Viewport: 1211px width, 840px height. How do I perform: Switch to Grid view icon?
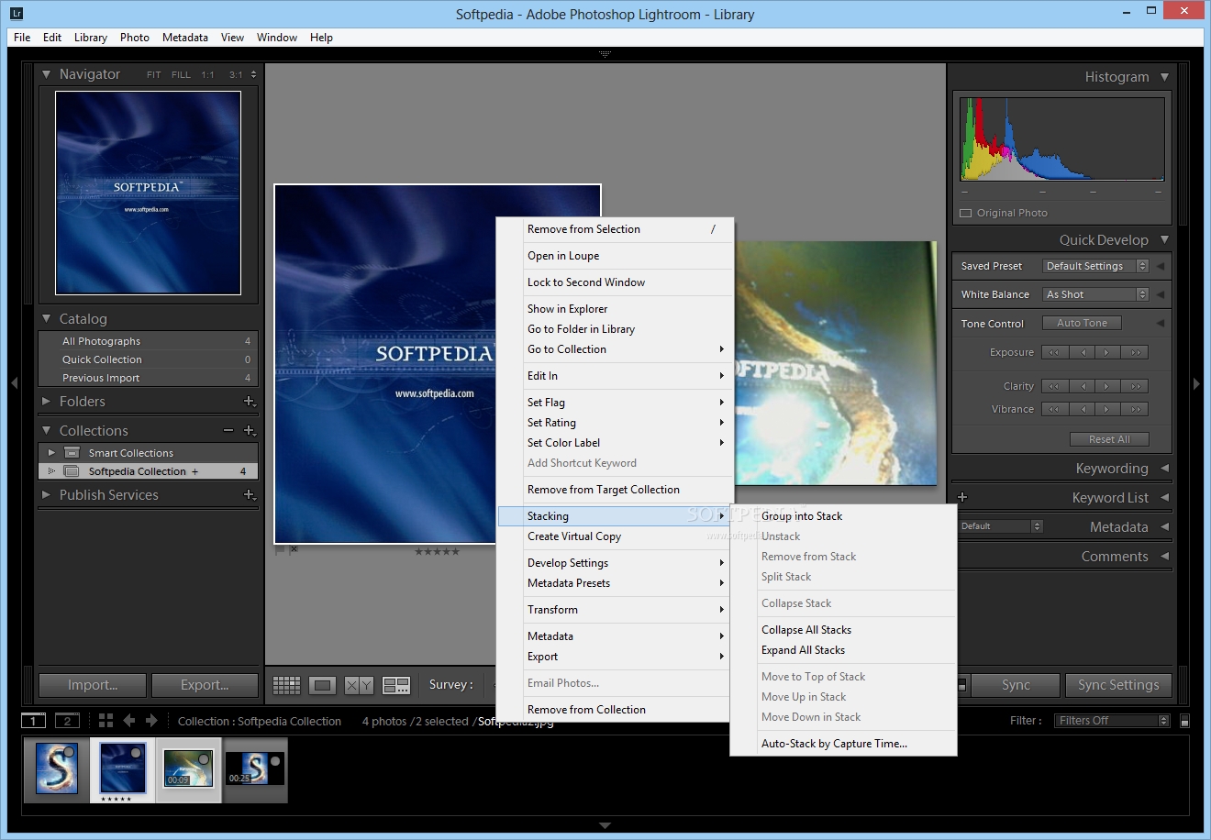pyautogui.click(x=286, y=685)
